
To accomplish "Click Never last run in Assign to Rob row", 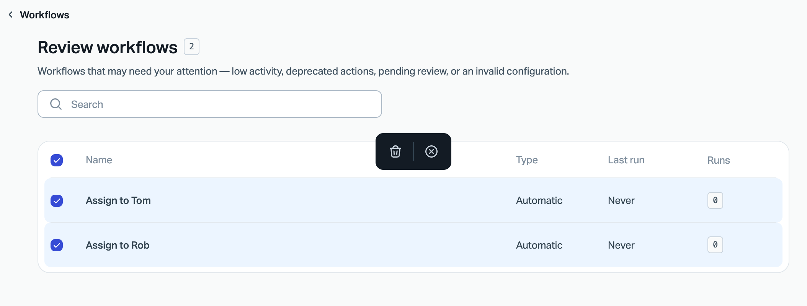I will point(621,245).
